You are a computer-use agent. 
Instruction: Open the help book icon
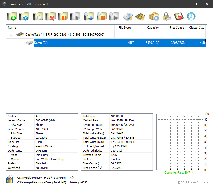[179, 16]
